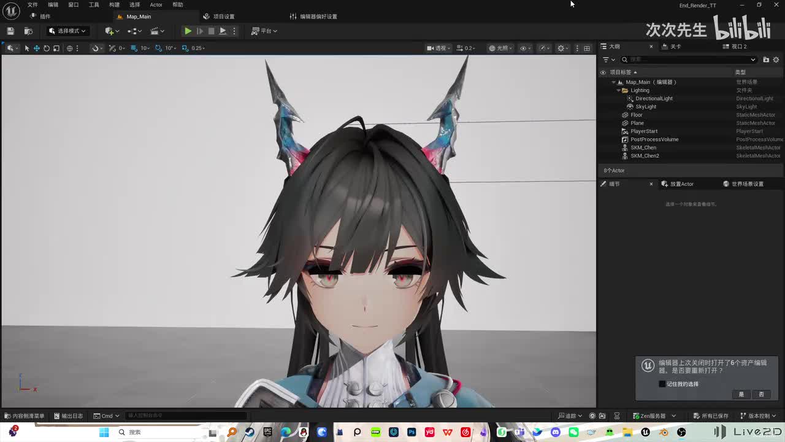Activate the Select objects arrow tool

click(27, 48)
